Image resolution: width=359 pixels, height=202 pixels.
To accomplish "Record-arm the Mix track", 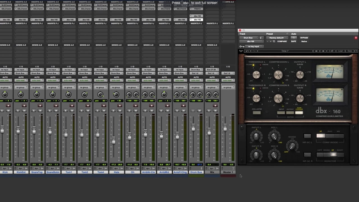I will pos(215,105).
